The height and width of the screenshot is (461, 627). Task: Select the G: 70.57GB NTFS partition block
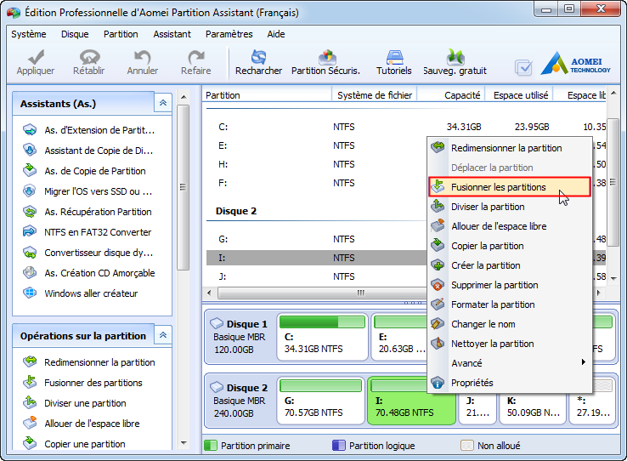point(320,400)
